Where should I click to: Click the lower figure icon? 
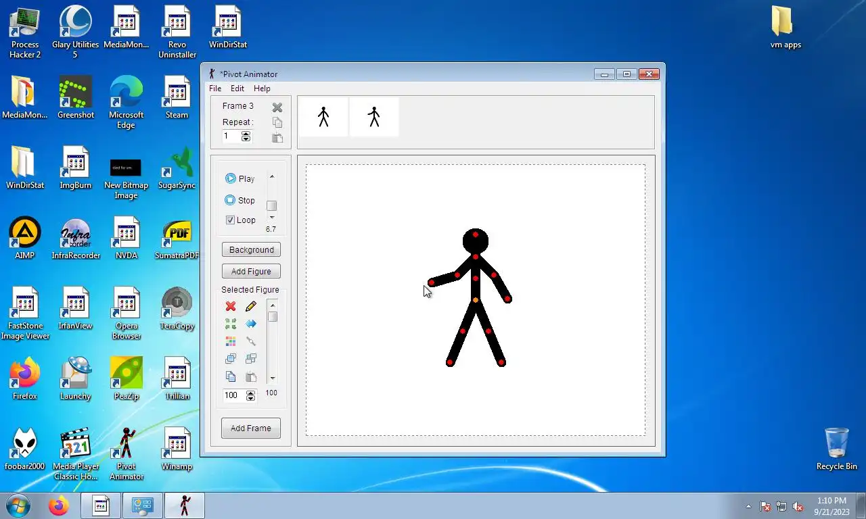tap(251, 359)
